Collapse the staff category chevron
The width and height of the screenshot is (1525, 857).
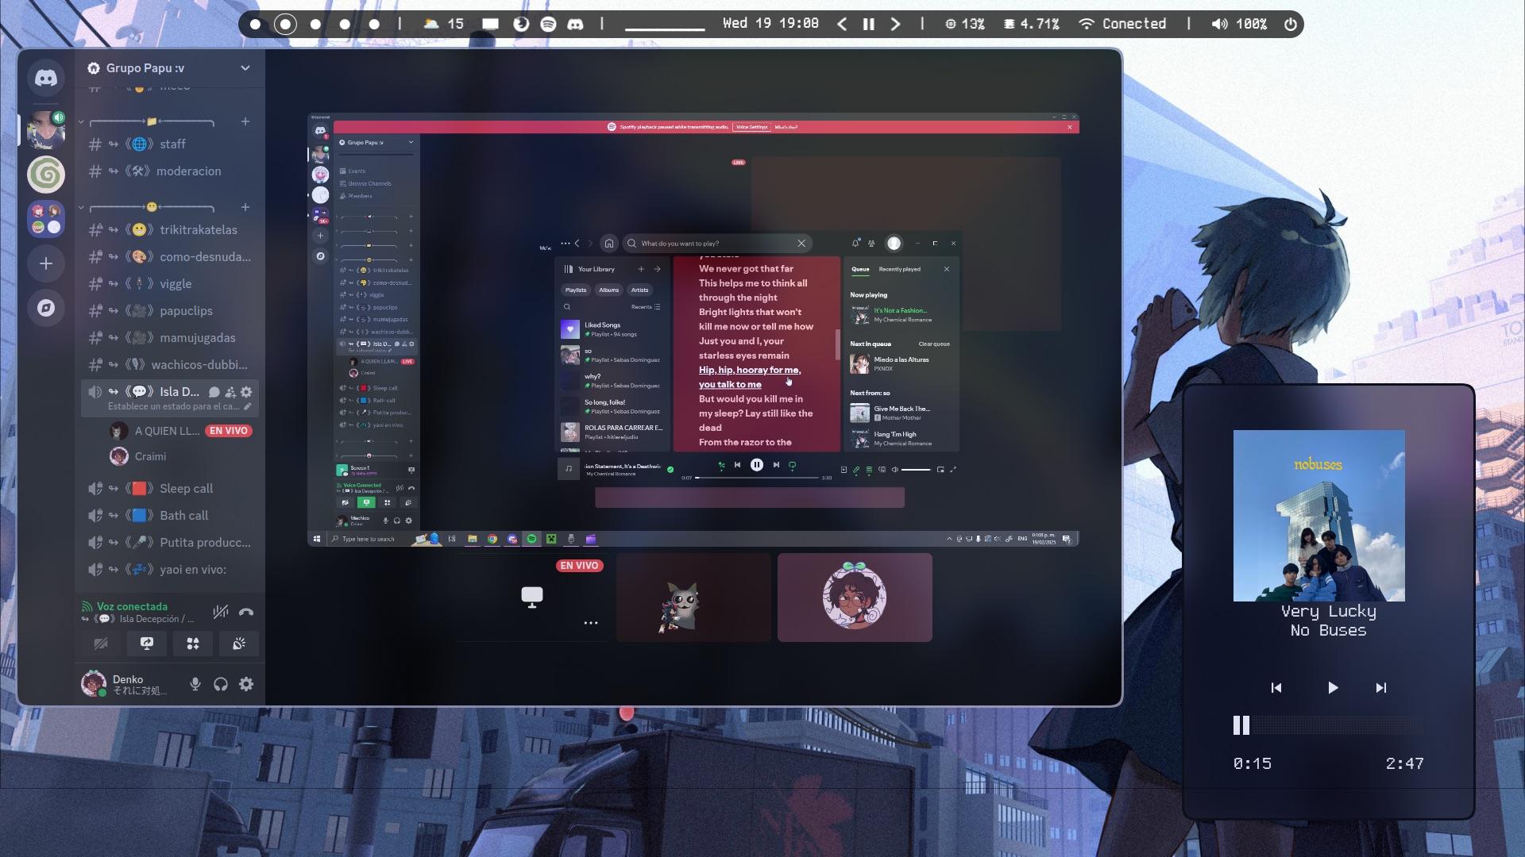pos(81,122)
